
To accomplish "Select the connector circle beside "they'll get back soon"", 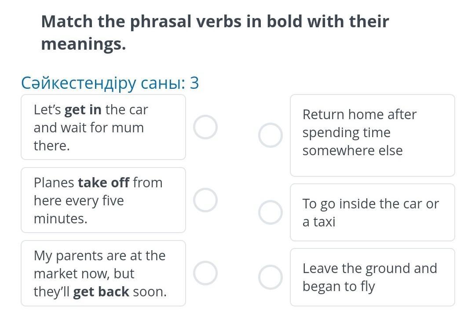I will 205,273.
